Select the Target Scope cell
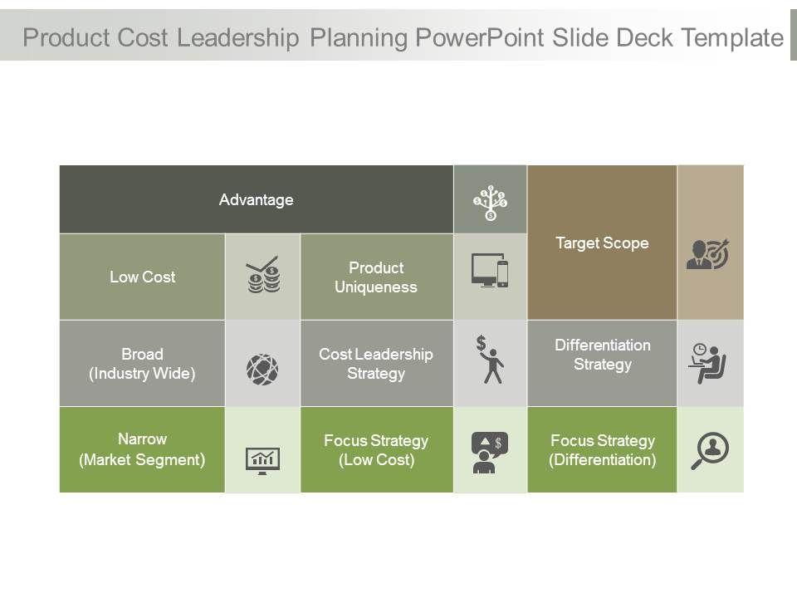 click(x=602, y=243)
